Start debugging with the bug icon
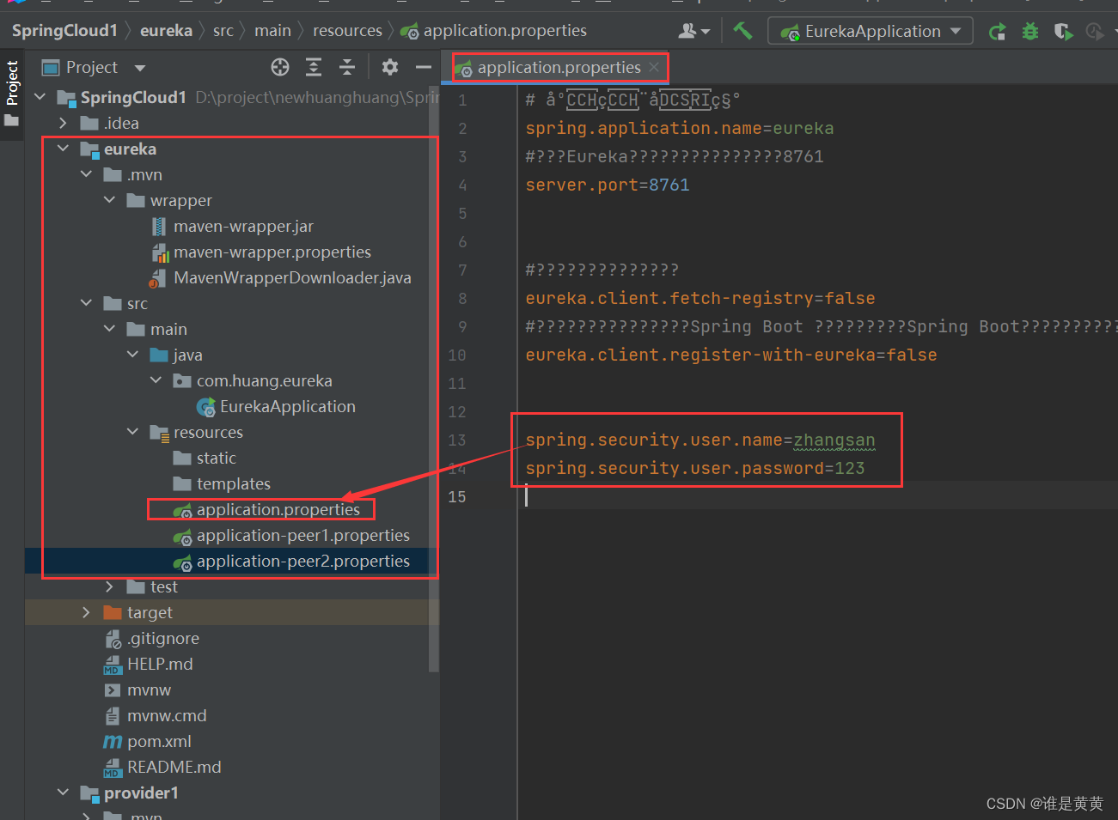Screen dimensions: 1118x820 pyautogui.click(x=1029, y=32)
